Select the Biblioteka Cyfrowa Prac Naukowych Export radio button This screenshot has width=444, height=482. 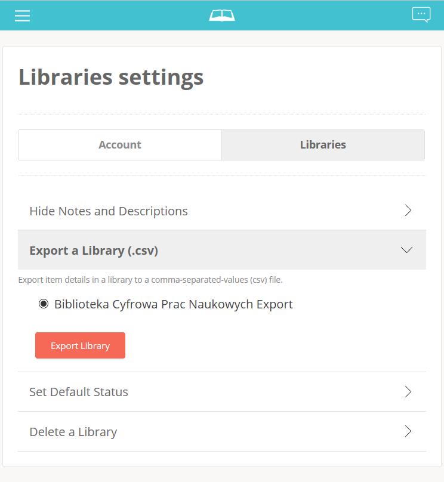(44, 304)
